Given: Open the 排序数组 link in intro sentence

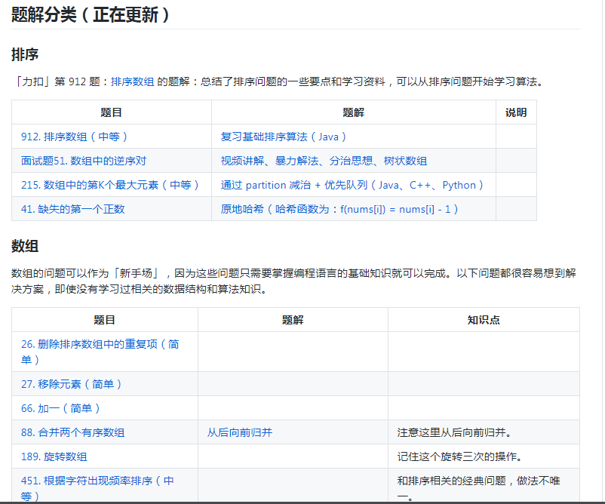Looking at the screenshot, I should 132,81.
